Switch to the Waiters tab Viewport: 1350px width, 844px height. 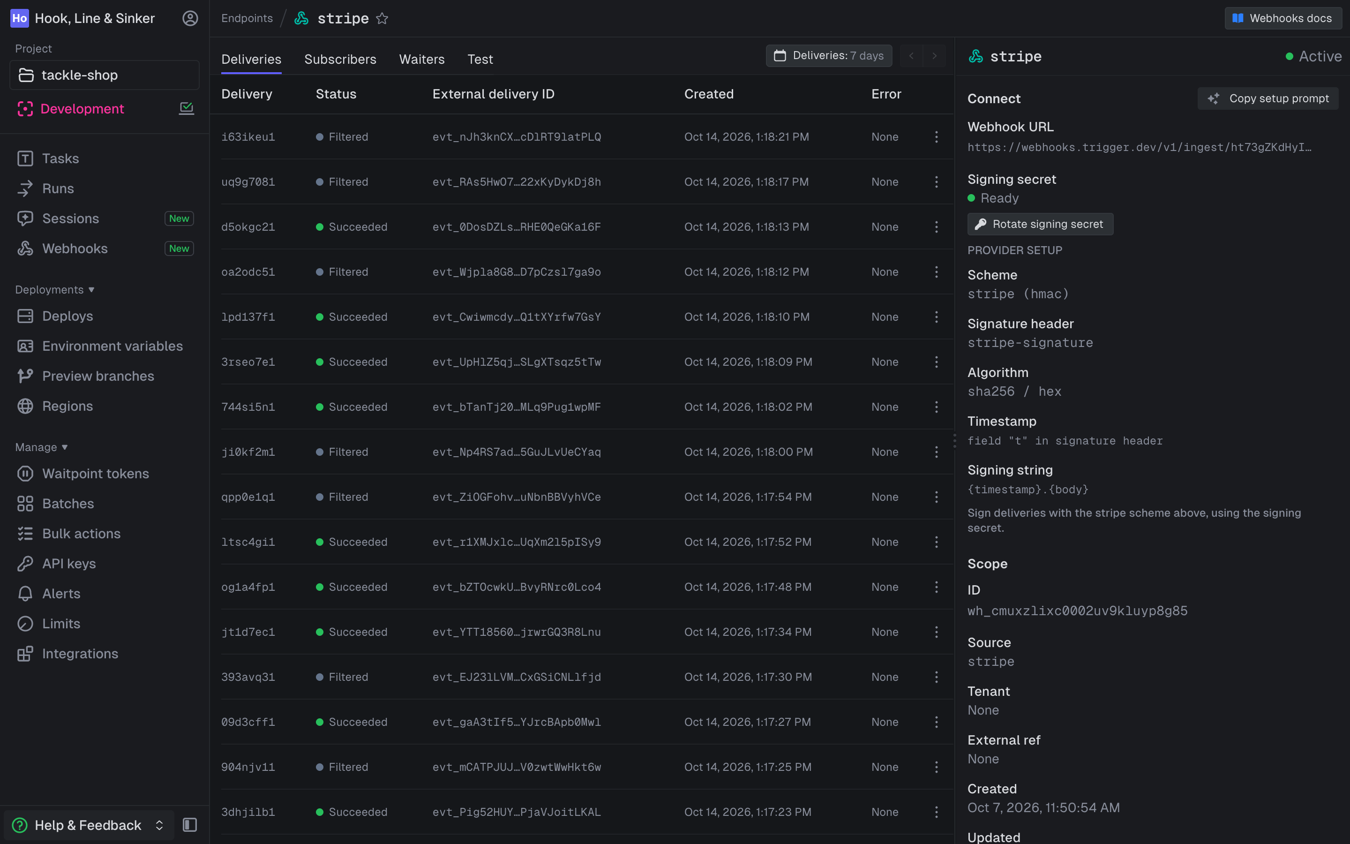coord(422,59)
